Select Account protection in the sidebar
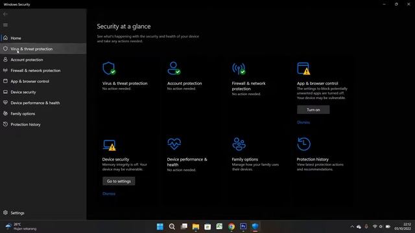 [x=43, y=60]
